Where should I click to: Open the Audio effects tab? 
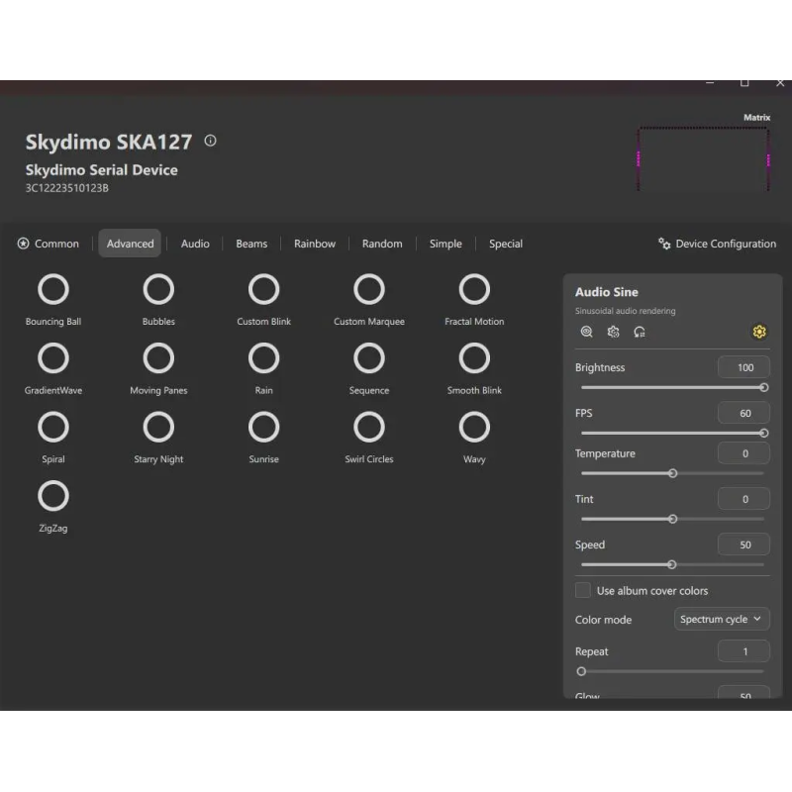[x=195, y=244]
